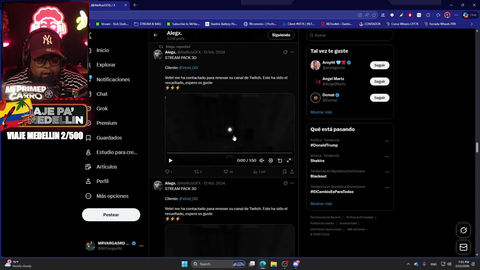The height and width of the screenshot is (270, 480).
Task: Open a new browser tab with plus
Action: pyautogui.click(x=135, y=5)
